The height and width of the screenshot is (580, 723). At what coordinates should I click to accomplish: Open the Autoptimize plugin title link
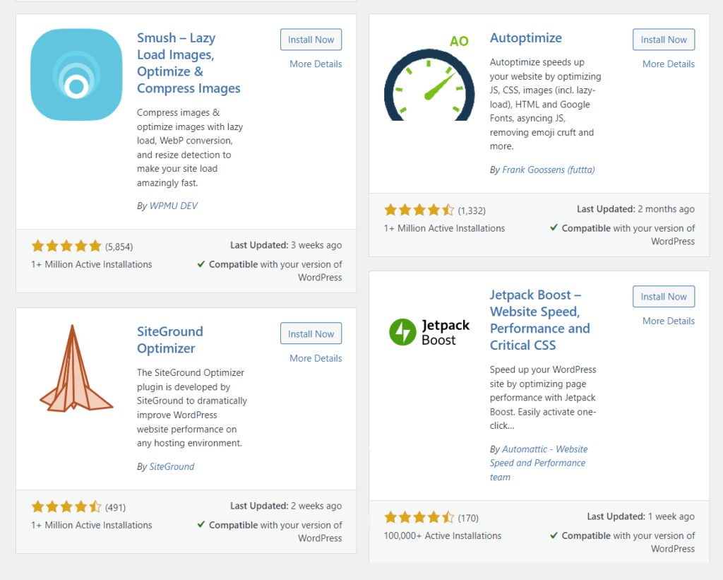pyautogui.click(x=525, y=38)
